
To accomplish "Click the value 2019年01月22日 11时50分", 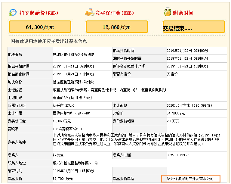I will click(x=73, y=171).
